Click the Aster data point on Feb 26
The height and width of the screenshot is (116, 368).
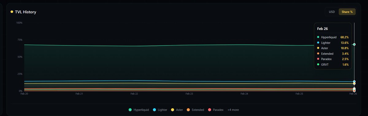click(x=354, y=84)
